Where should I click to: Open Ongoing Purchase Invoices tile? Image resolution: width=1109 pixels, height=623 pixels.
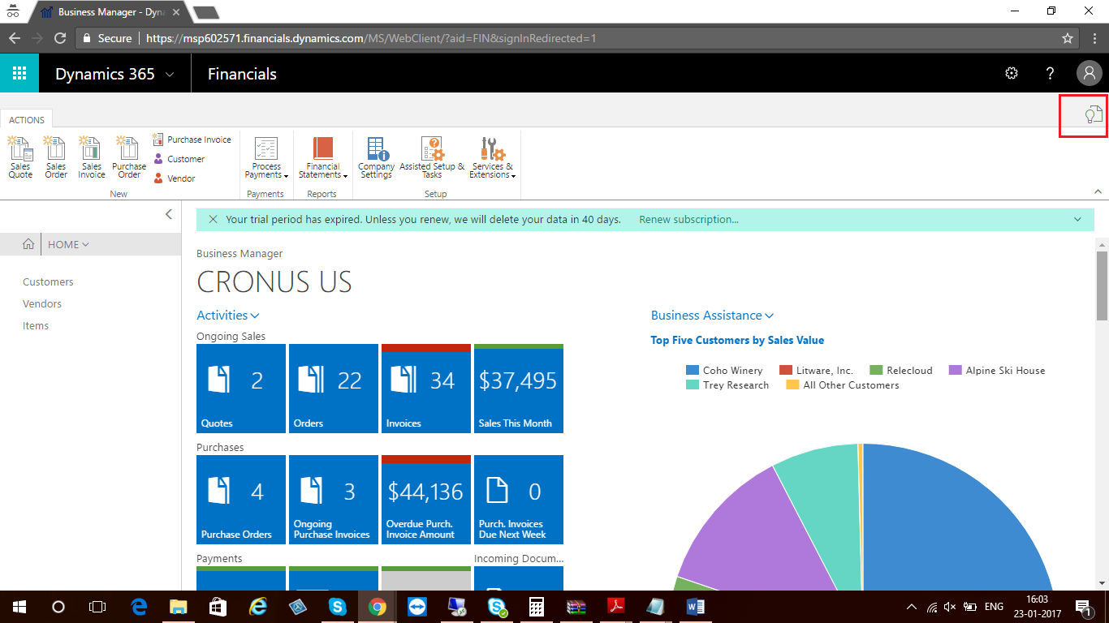point(334,500)
